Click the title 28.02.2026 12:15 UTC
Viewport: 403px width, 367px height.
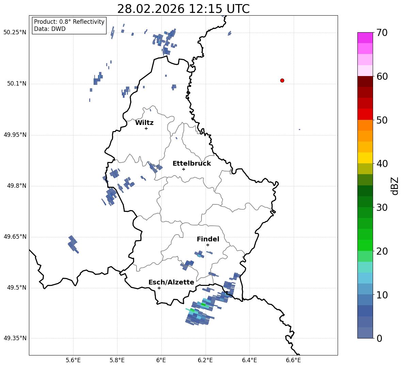pyautogui.click(x=183, y=9)
